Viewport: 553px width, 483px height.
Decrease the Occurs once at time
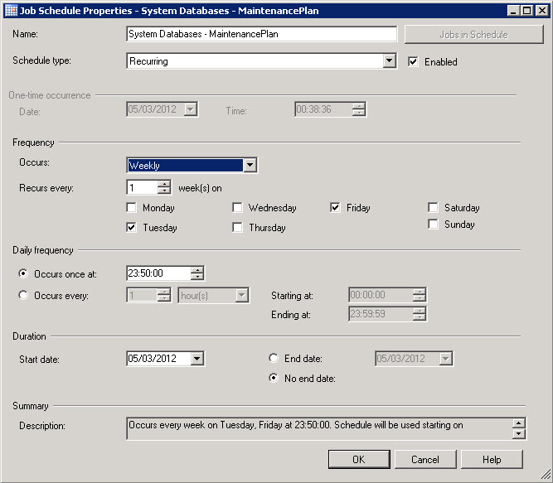(x=197, y=277)
